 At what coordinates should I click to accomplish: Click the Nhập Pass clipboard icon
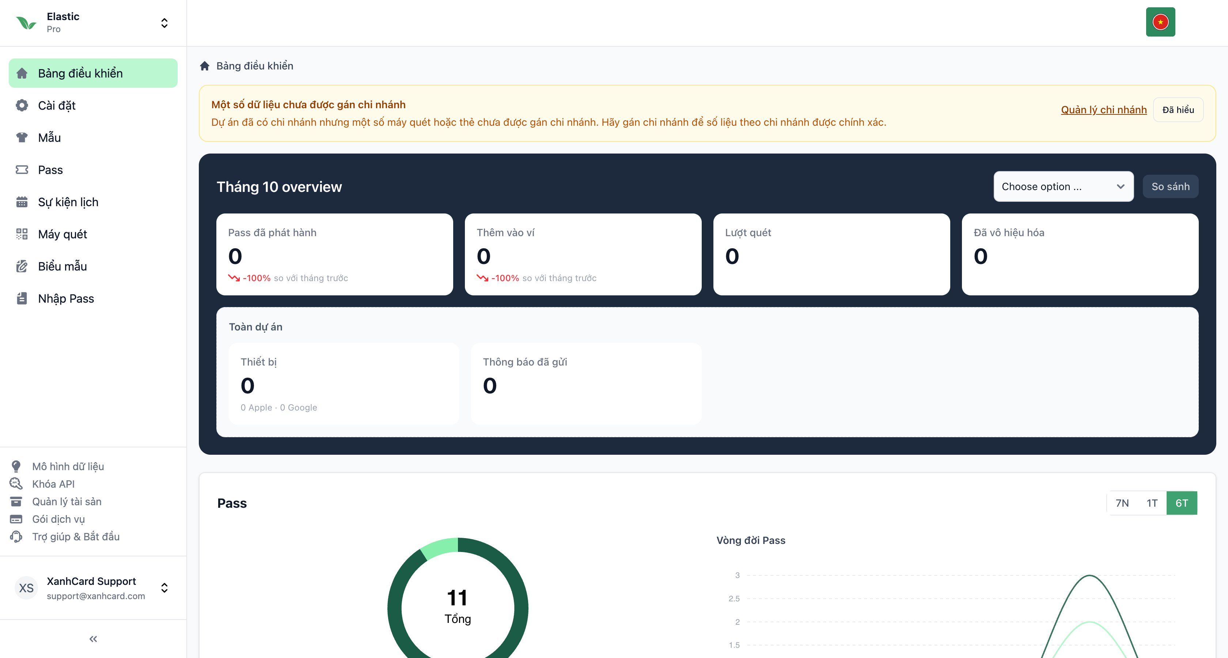click(22, 299)
